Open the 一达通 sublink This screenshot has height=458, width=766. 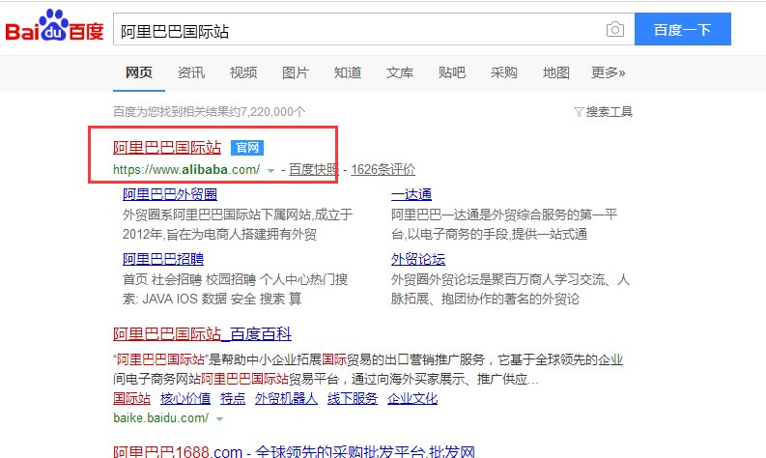[x=411, y=194]
